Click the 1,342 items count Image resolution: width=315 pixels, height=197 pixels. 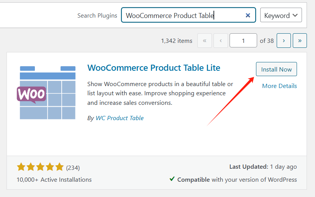(x=177, y=41)
